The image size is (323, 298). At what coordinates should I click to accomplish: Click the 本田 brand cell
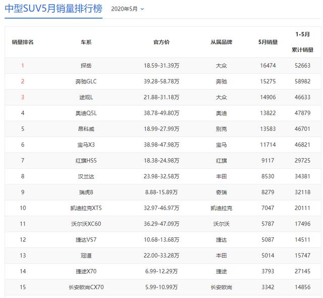pyautogui.click(x=221, y=256)
